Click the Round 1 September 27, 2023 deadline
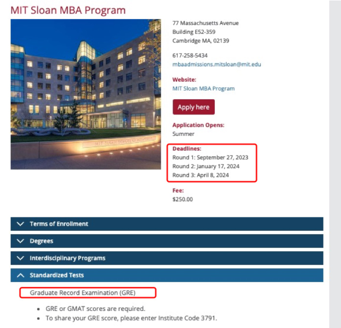 pyautogui.click(x=210, y=157)
